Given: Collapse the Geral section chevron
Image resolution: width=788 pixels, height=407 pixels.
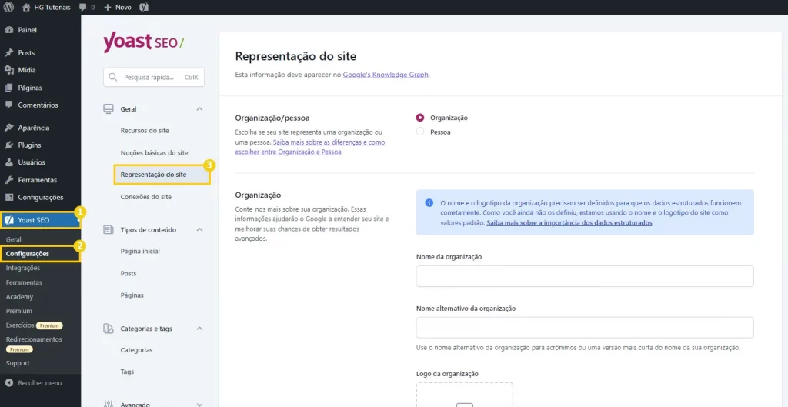Looking at the screenshot, I should (199, 109).
